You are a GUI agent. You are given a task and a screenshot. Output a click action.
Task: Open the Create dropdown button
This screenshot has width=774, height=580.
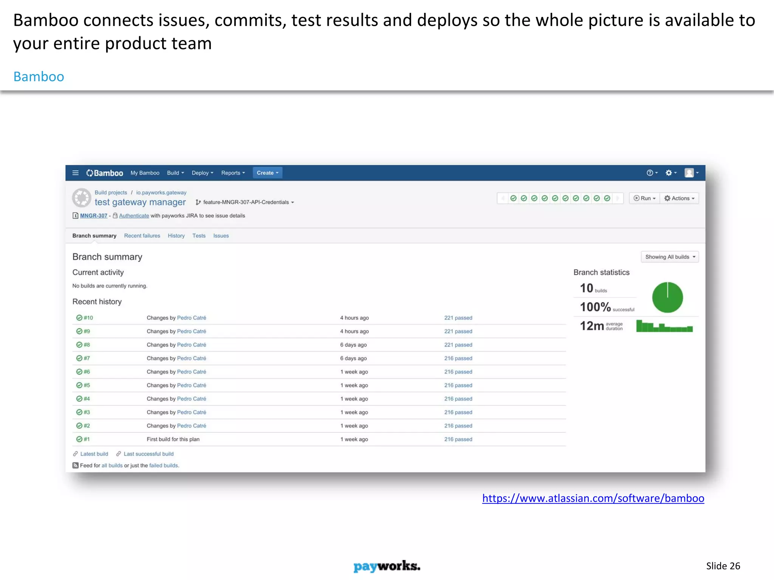click(x=268, y=173)
